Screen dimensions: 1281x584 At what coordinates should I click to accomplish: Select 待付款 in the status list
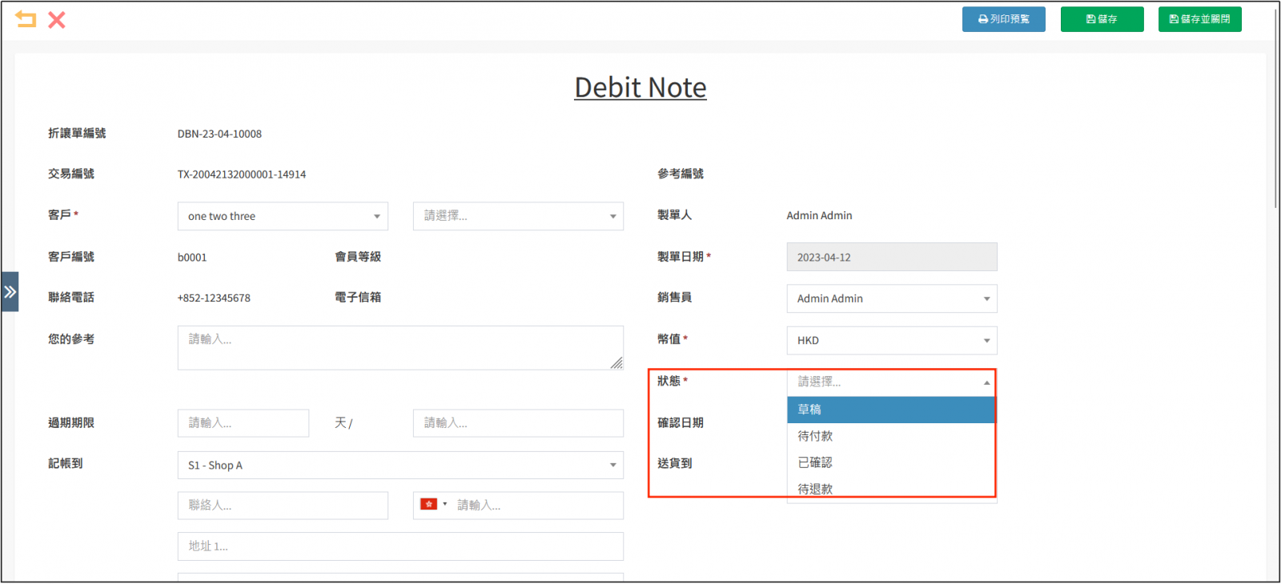(x=891, y=436)
